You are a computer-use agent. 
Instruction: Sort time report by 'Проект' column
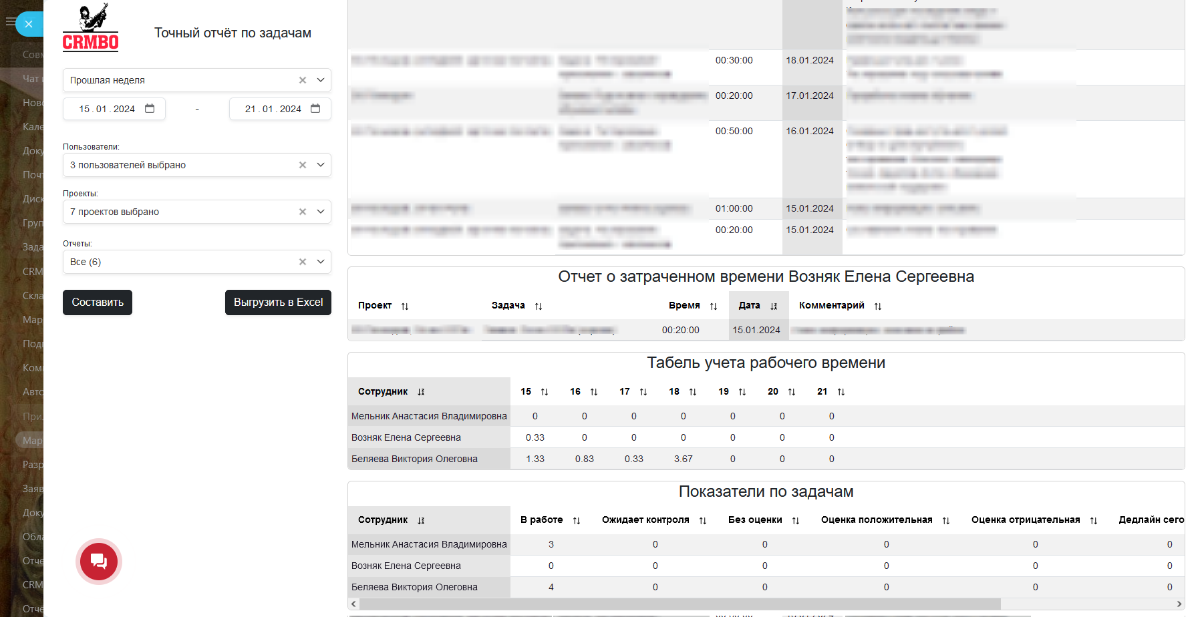405,306
